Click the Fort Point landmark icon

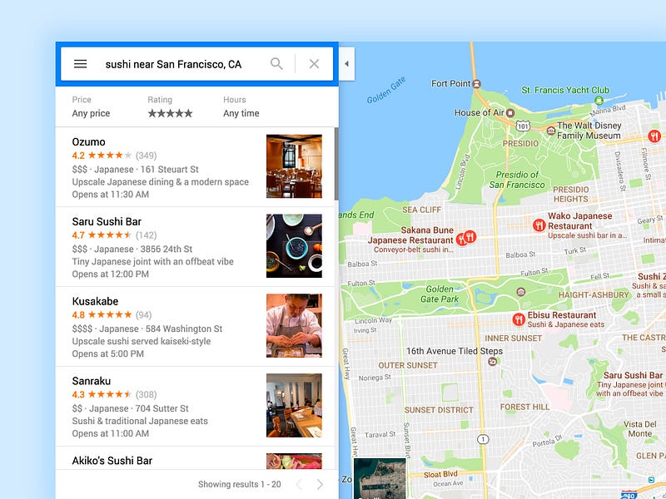(x=476, y=84)
